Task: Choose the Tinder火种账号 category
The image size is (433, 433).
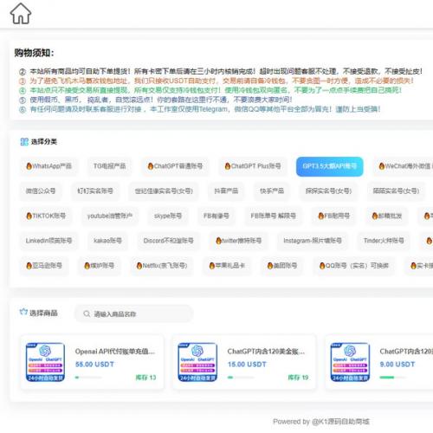Action: coord(384,241)
